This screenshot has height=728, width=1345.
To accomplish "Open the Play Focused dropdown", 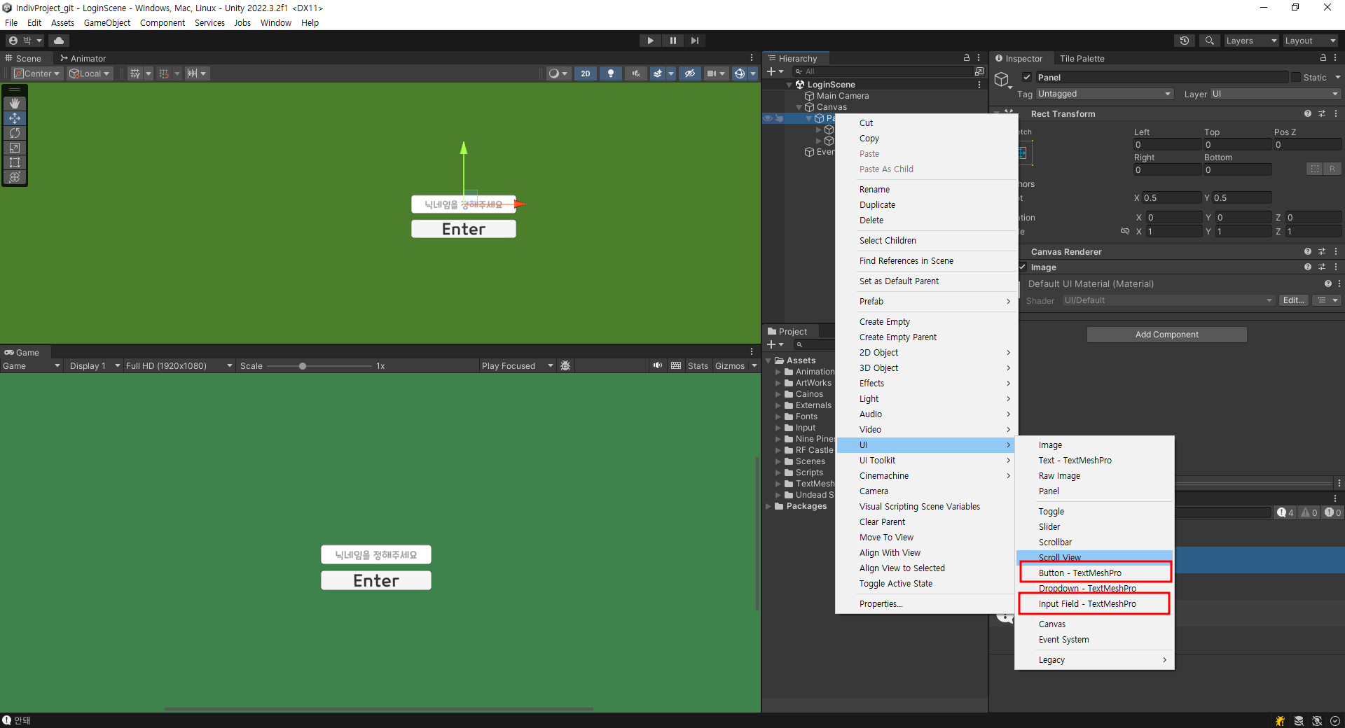I will click(518, 366).
